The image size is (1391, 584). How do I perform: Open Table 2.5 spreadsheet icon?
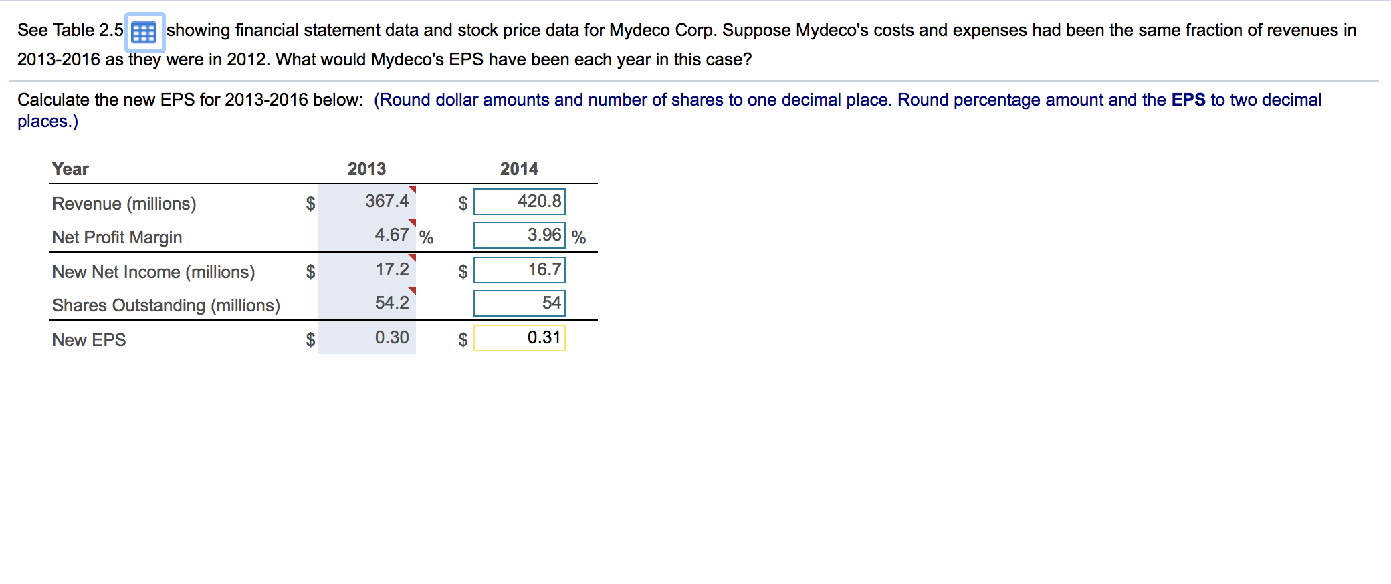pyautogui.click(x=142, y=32)
